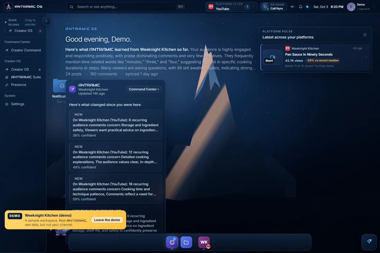The height and width of the screenshot is (253, 380).
Task: Collapse the sidebar with the chevron button
Action: (46, 21)
